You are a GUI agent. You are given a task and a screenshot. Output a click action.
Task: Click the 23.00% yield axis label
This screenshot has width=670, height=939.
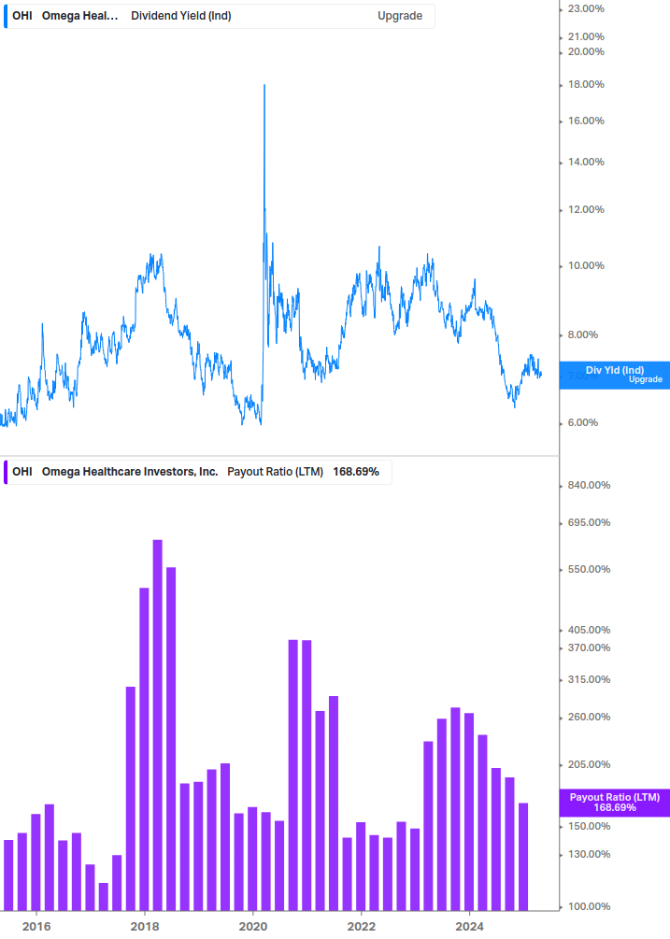coord(586,9)
